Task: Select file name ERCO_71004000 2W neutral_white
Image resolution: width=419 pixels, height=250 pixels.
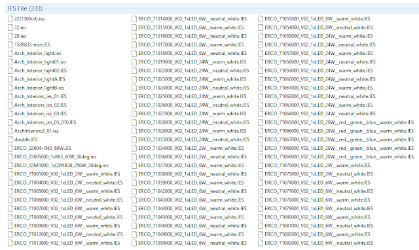Action: [68, 183]
